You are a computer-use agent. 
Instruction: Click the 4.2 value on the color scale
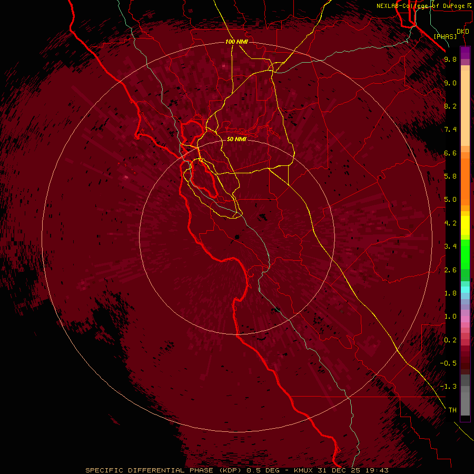(450, 223)
